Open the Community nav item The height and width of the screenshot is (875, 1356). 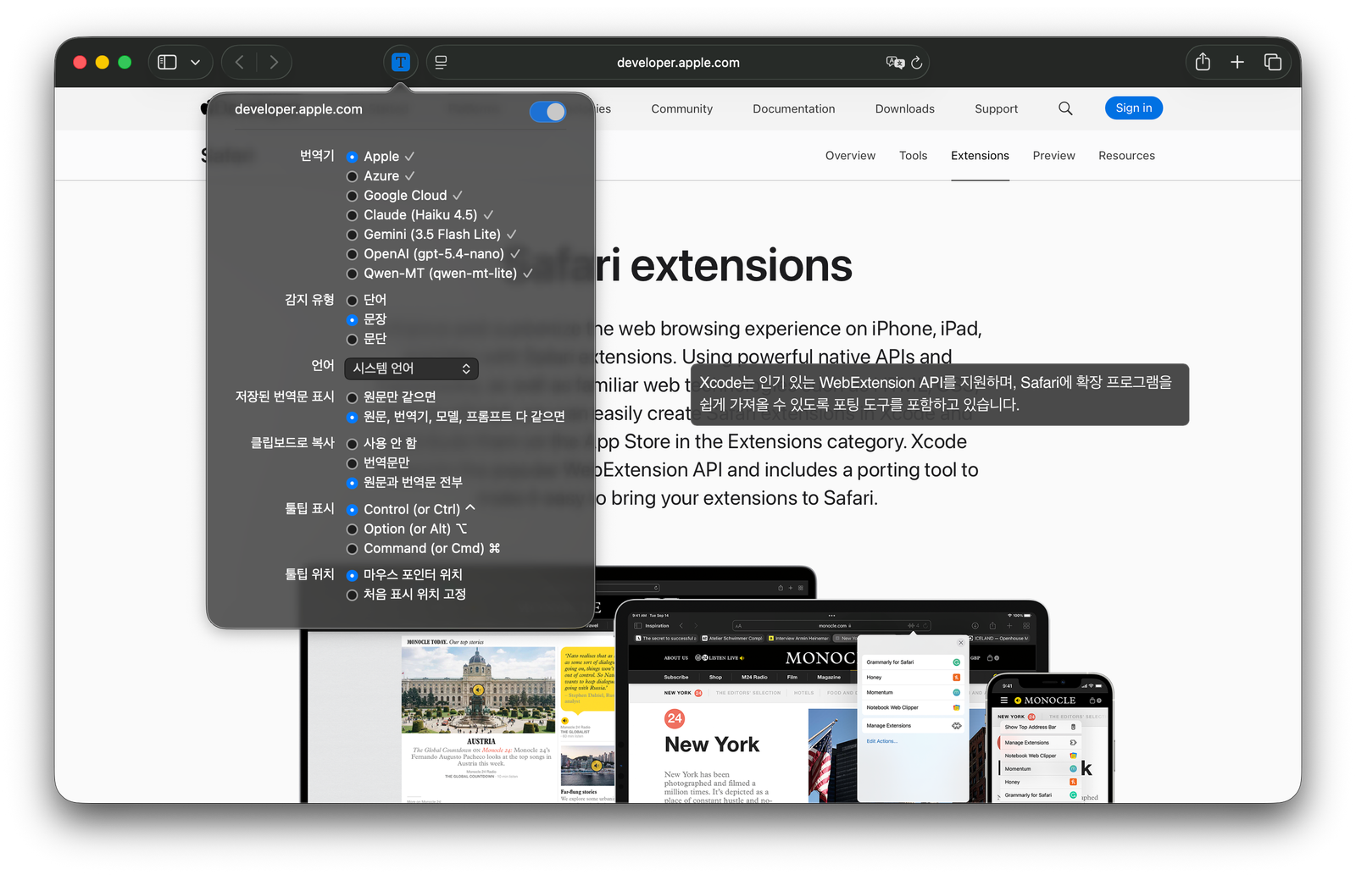(682, 108)
